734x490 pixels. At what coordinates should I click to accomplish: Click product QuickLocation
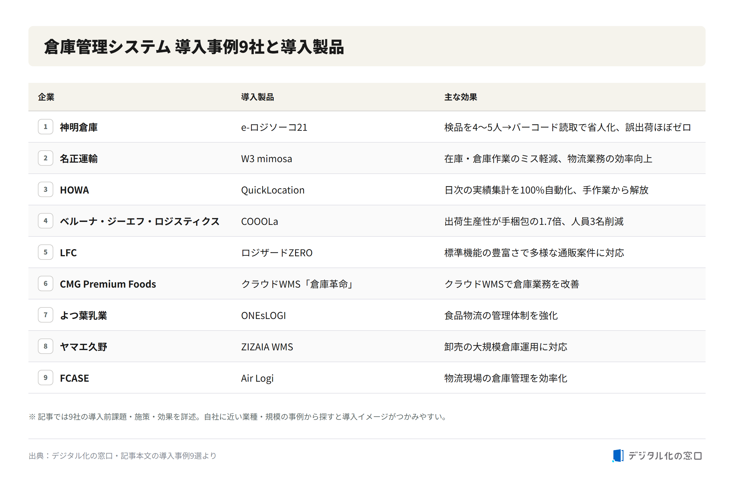273,190
